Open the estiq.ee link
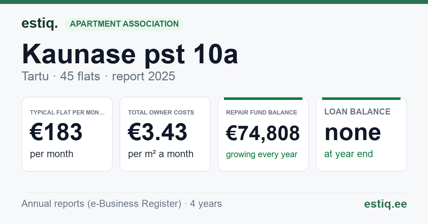The width and height of the screenshot is (428, 224). click(385, 204)
